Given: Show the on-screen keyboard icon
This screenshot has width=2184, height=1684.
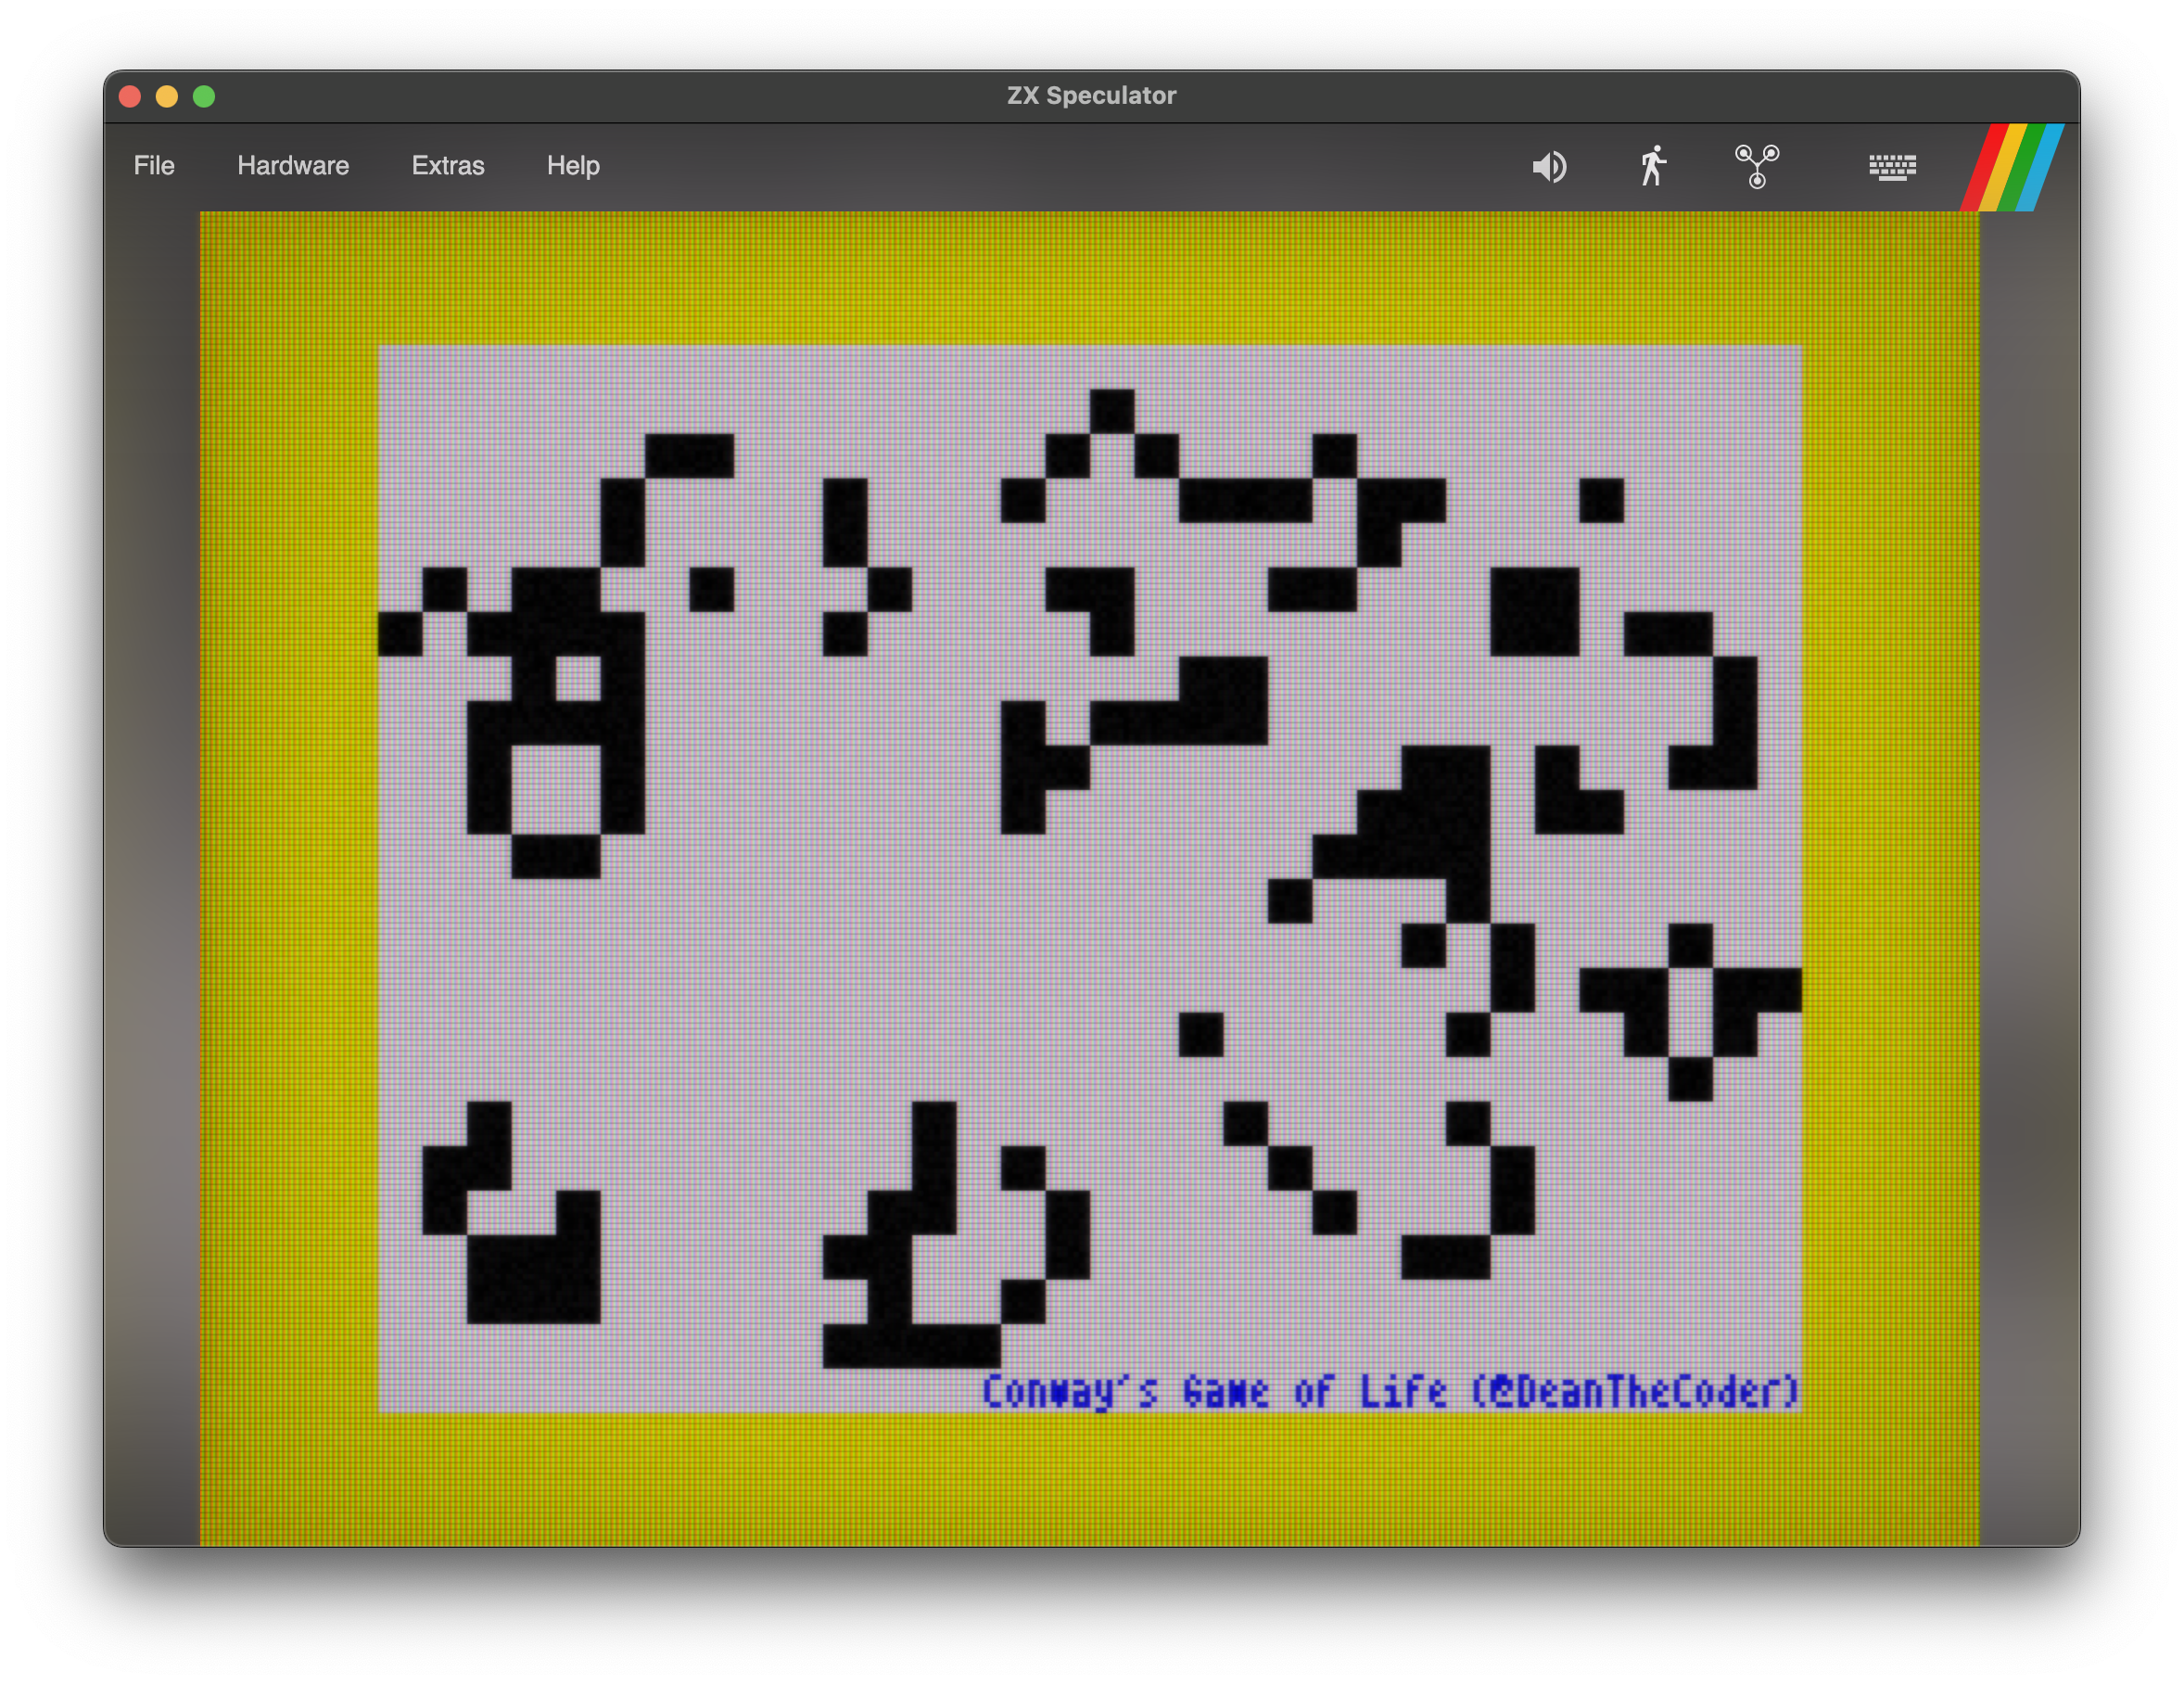Looking at the screenshot, I should 1892,166.
